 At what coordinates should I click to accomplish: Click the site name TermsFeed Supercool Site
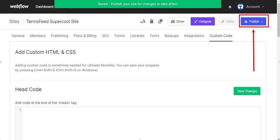[53, 22]
